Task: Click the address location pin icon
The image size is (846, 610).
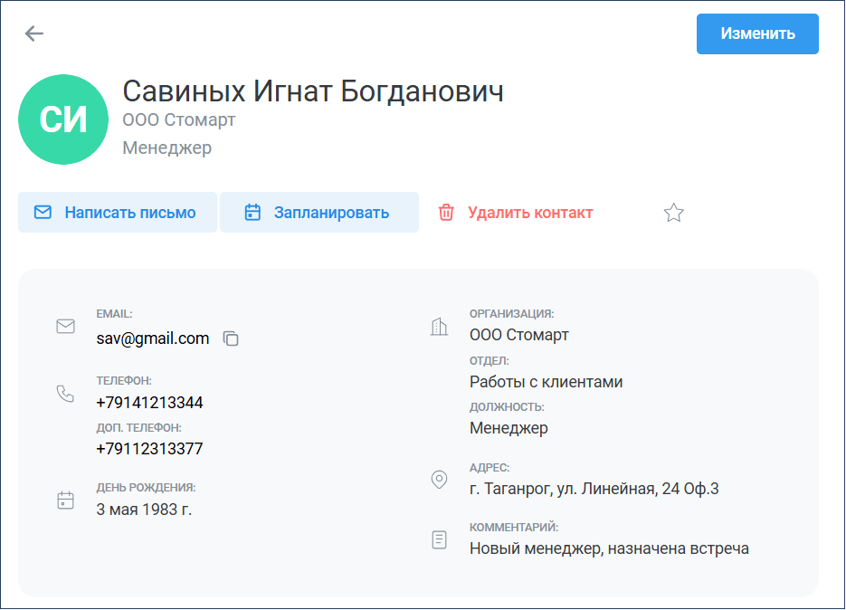Action: [x=439, y=479]
